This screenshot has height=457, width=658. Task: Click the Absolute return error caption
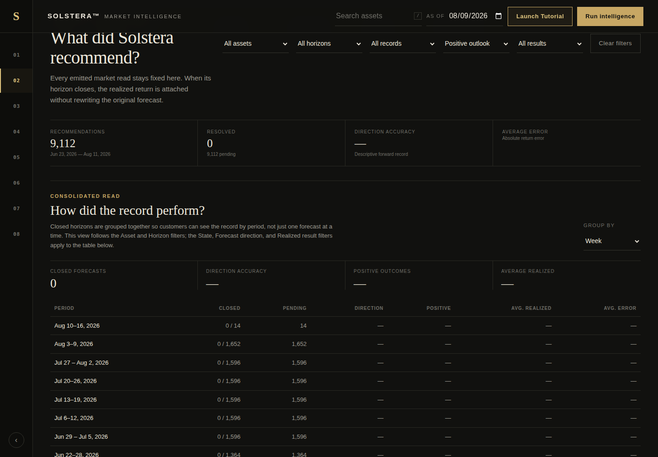[523, 138]
